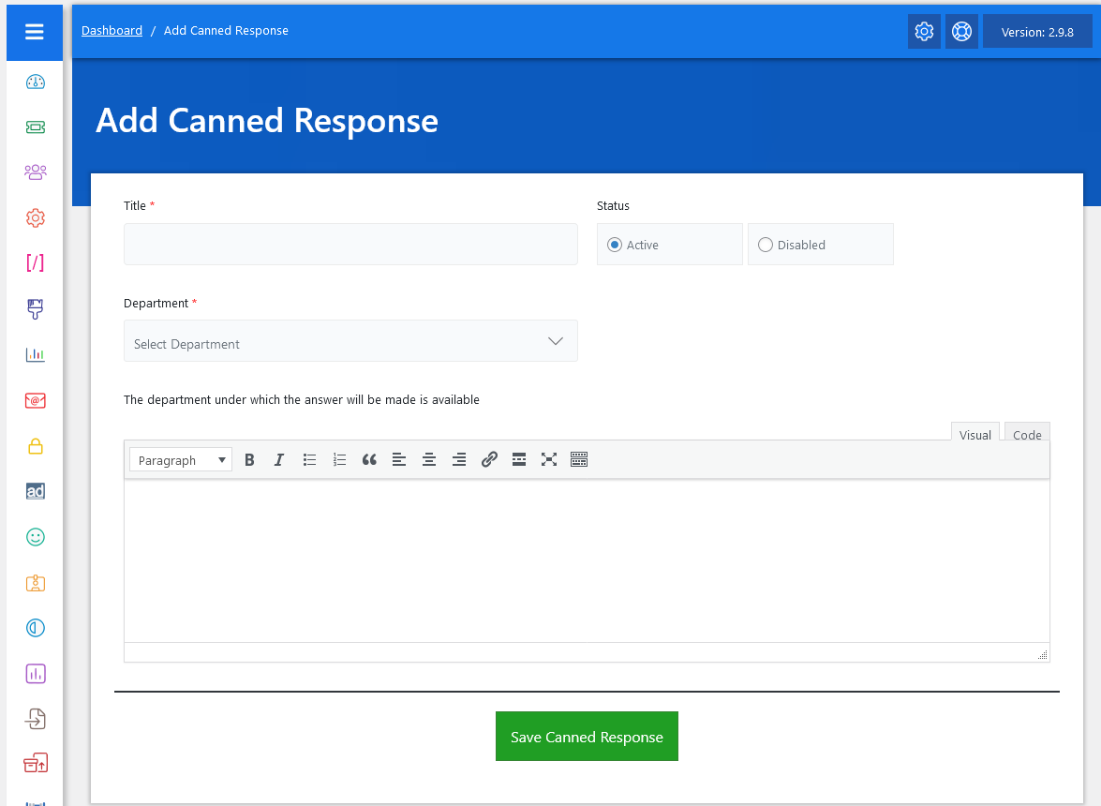1101x806 pixels.
Task: Expand the Paragraph format dropdown
Action: pyautogui.click(x=181, y=459)
